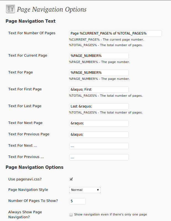Click the Text For First Page field
This screenshot has width=171, height=221.
coord(99,90)
